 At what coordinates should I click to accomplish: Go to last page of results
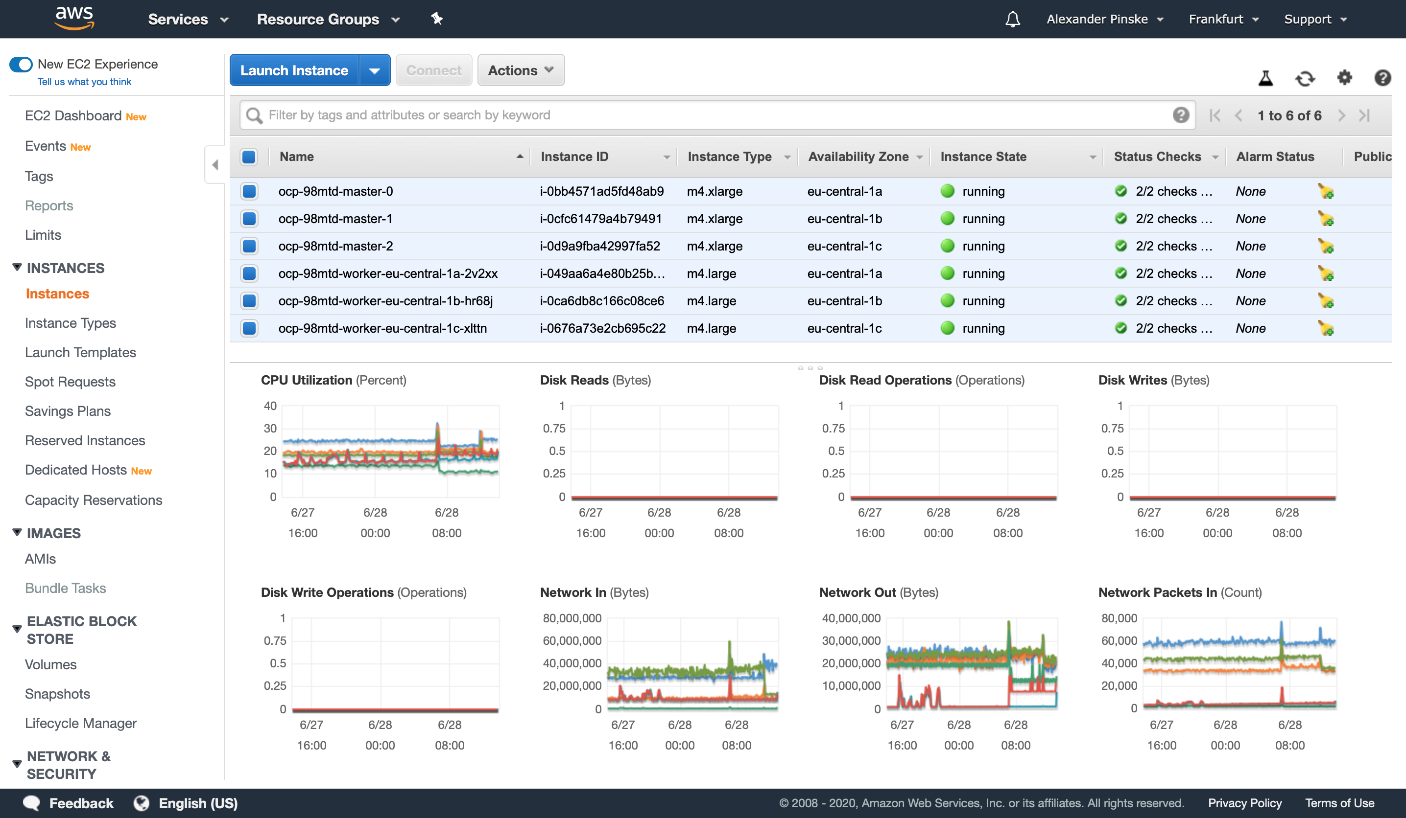[x=1365, y=115]
